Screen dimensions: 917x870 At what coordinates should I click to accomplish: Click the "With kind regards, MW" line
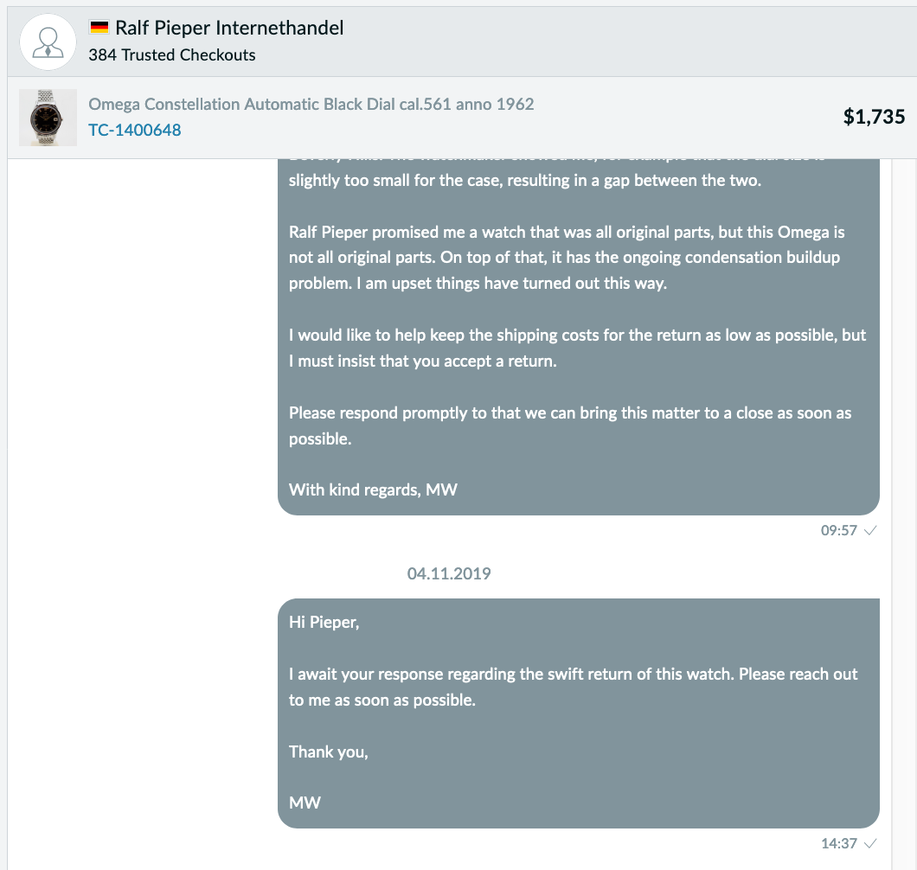click(373, 490)
